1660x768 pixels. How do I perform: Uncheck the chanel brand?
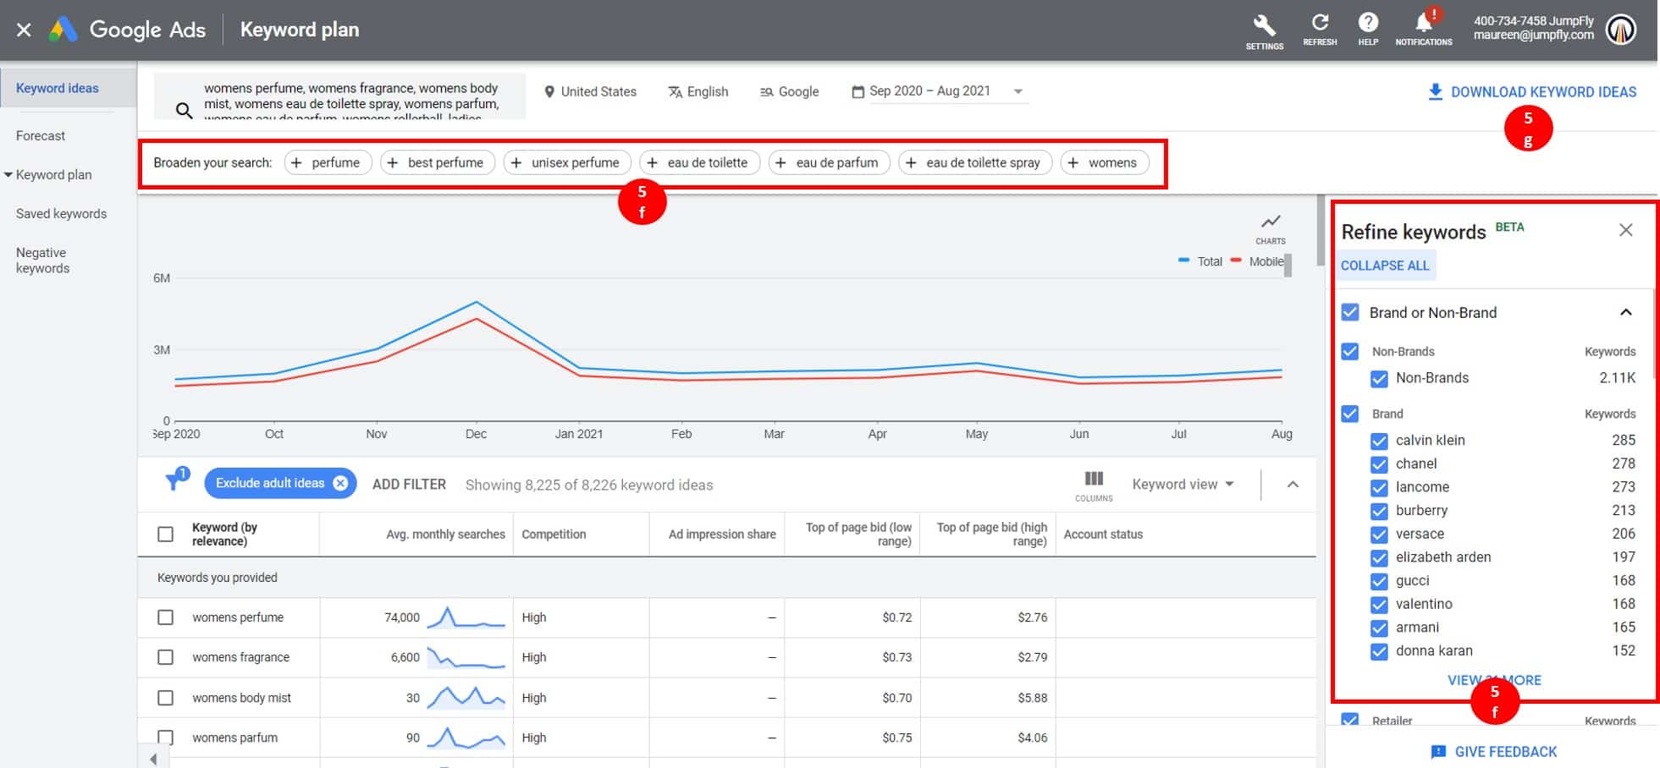click(1379, 464)
